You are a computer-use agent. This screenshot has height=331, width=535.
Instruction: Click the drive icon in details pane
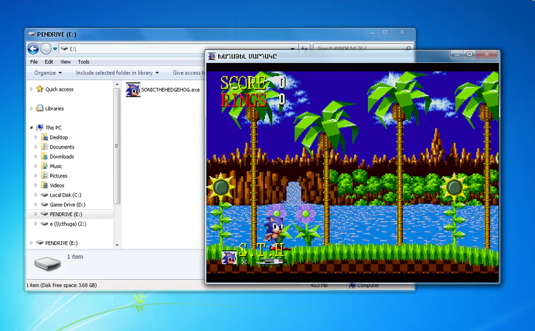48,263
